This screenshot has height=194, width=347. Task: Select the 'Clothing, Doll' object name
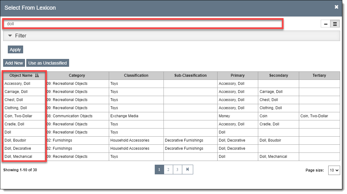[16, 108]
